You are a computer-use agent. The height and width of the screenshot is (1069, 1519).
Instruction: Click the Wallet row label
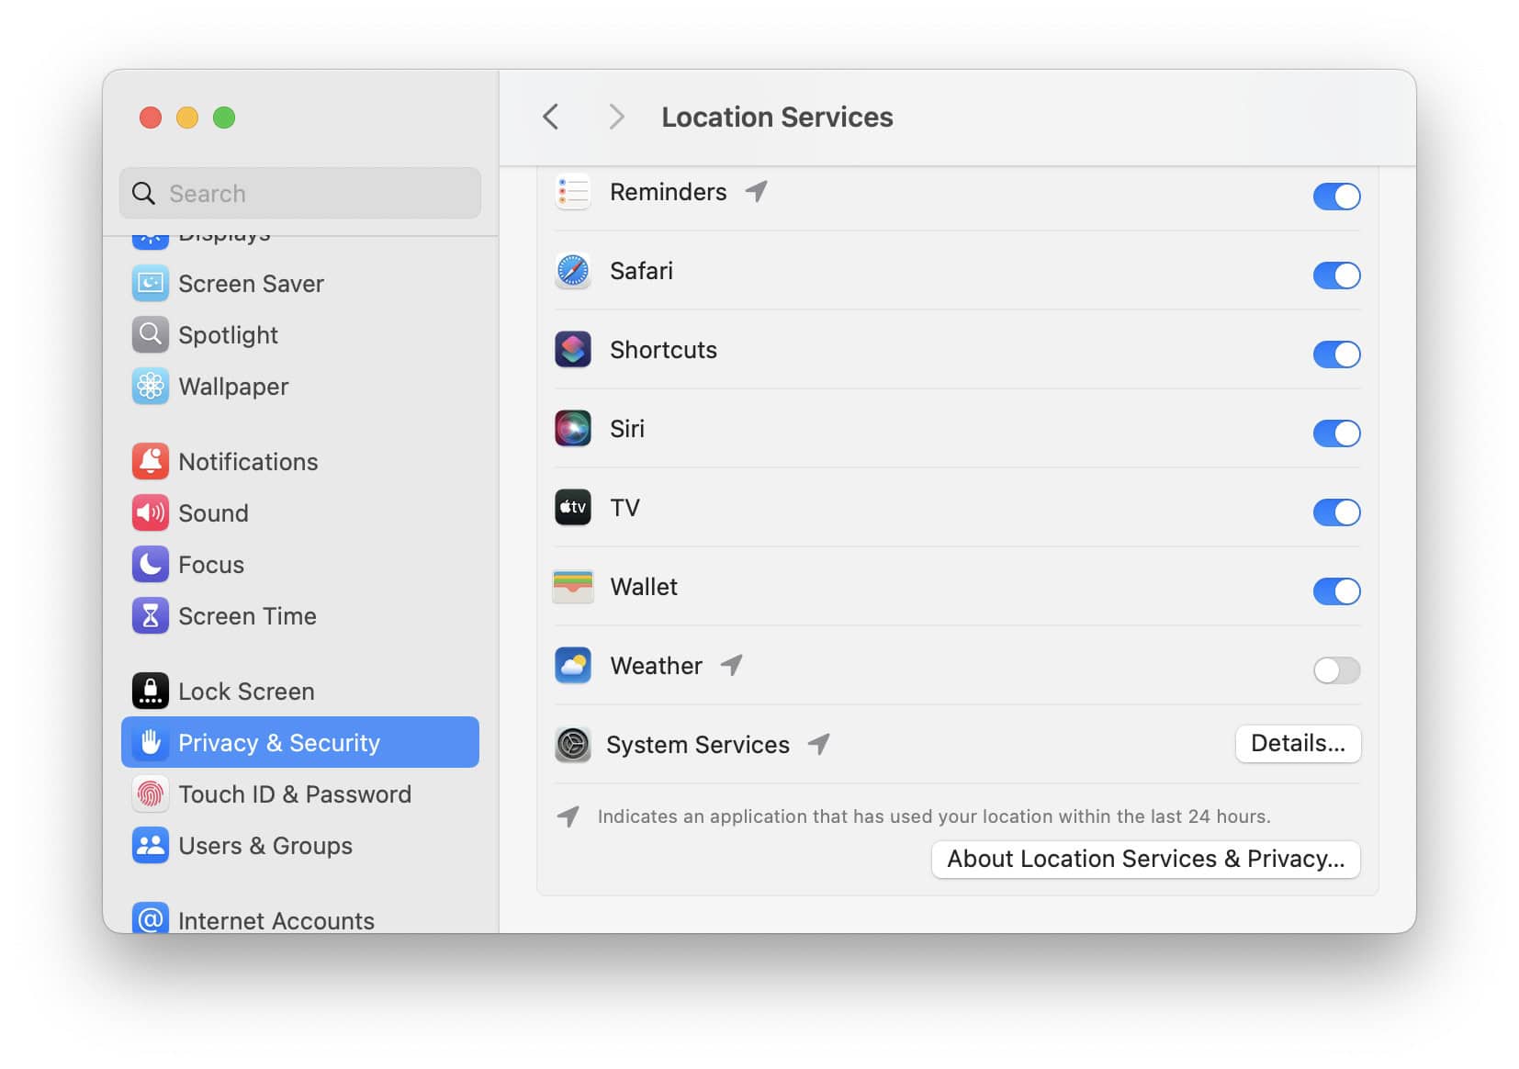[x=644, y=587]
